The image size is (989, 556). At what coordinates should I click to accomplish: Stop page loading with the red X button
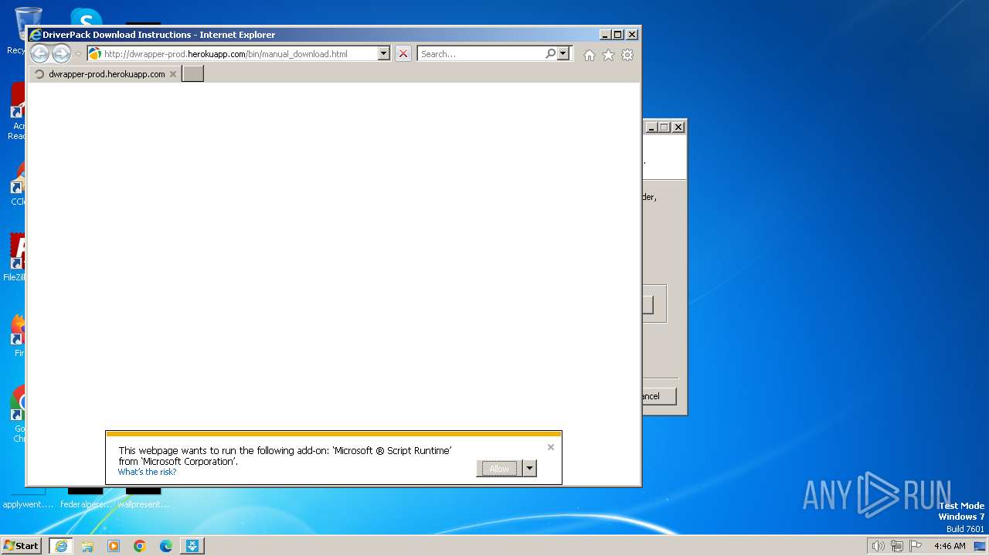403,53
